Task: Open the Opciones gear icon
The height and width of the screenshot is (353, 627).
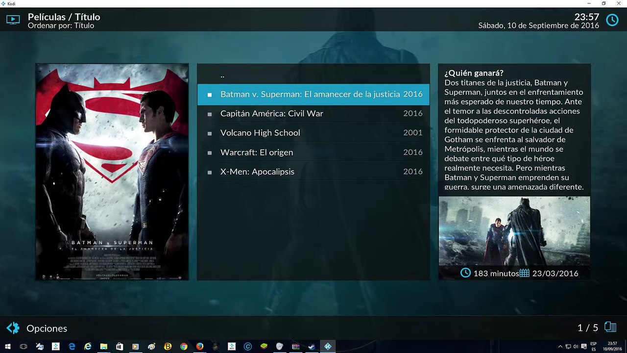Action: (13, 328)
